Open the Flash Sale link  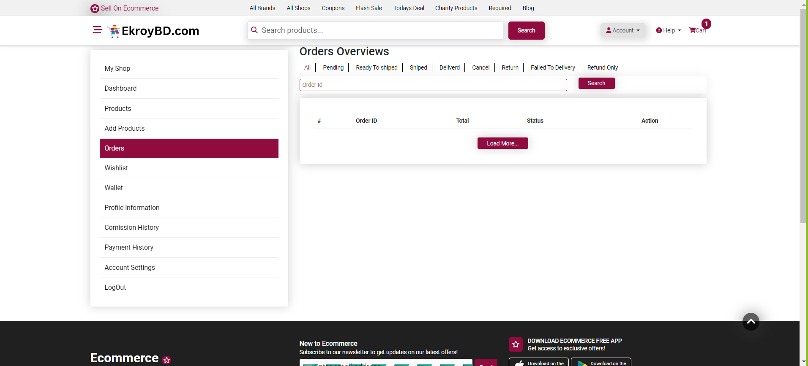point(369,8)
